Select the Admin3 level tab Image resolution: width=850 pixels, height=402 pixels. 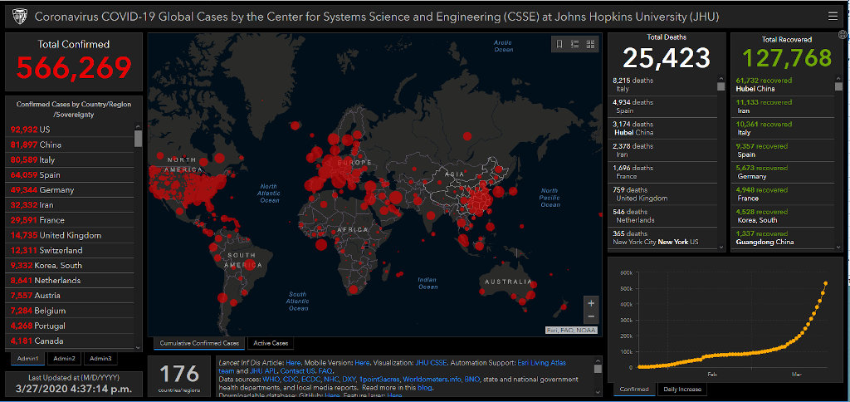[x=100, y=358]
